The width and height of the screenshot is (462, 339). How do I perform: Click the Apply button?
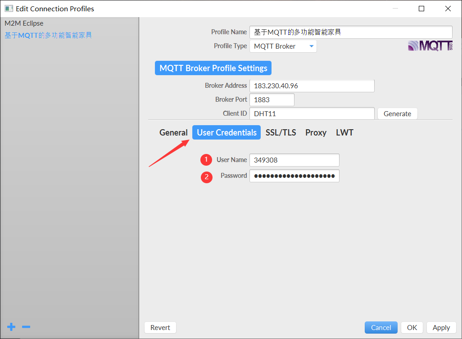pyautogui.click(x=441, y=327)
